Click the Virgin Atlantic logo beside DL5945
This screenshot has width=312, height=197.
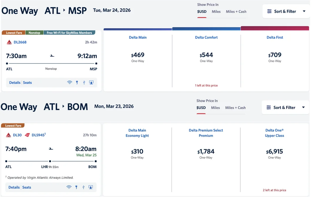pyautogui.click(x=27, y=135)
